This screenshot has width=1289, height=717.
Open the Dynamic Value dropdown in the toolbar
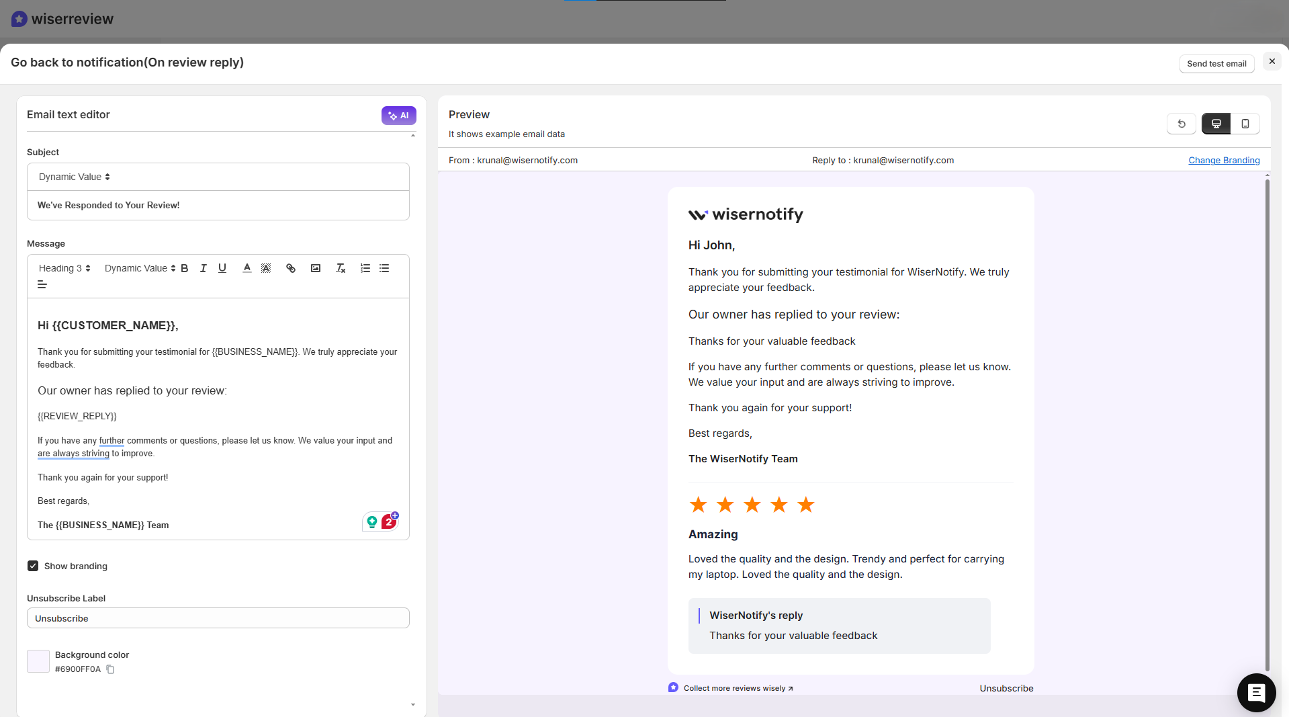pos(138,268)
